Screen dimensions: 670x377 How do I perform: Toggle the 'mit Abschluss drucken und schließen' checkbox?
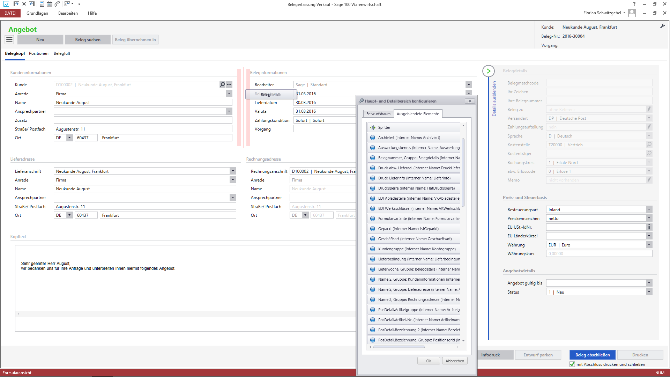572,364
